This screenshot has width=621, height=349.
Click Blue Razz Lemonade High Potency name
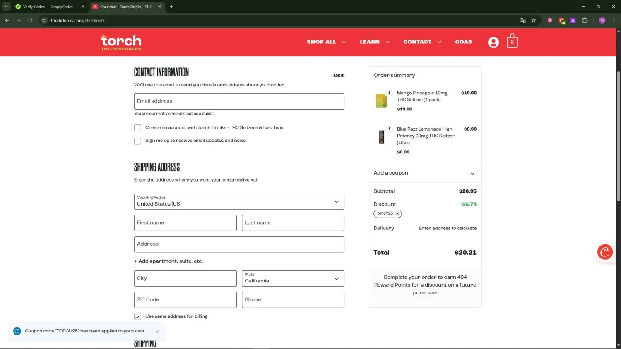coord(426,136)
